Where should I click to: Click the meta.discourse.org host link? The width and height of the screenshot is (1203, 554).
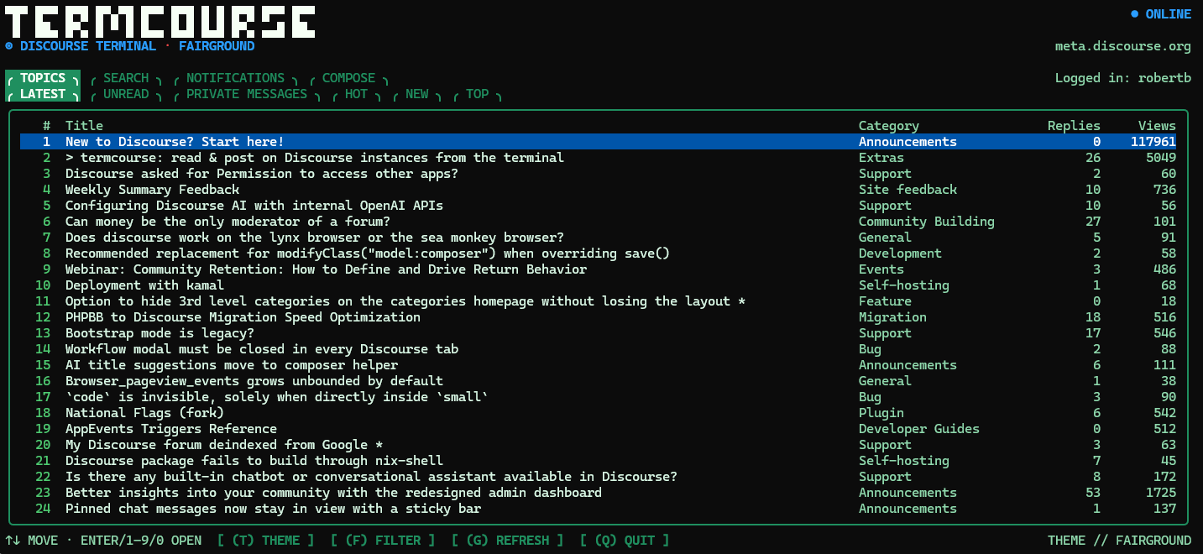pos(1123,47)
